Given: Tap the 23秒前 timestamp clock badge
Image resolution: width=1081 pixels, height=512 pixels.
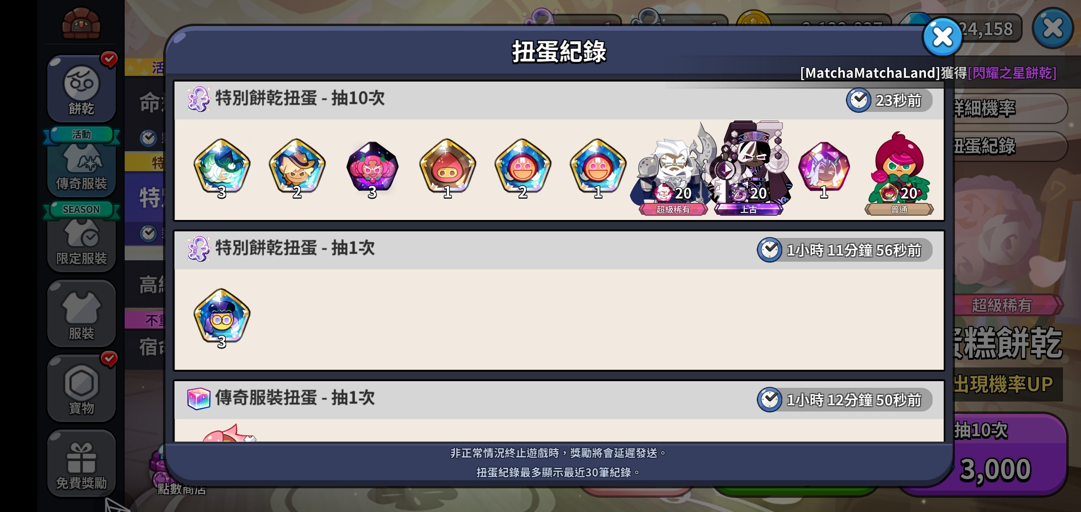Looking at the screenshot, I should 889,101.
